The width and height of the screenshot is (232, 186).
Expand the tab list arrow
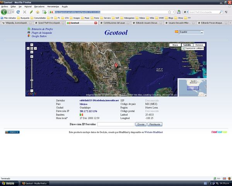coord(230,23)
